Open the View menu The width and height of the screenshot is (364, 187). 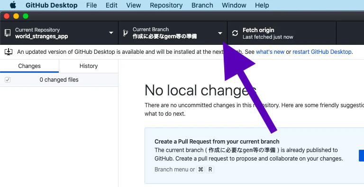(134, 5)
